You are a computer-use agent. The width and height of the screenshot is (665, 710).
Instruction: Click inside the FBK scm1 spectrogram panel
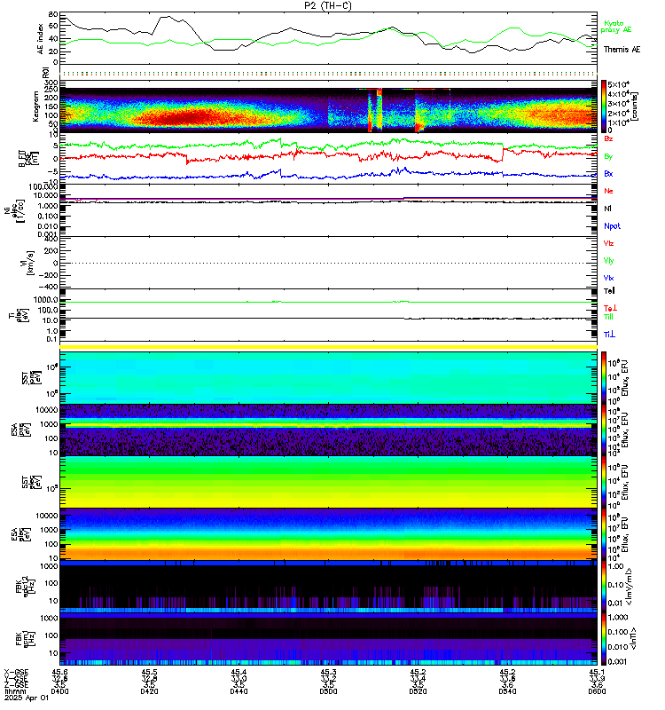[x=328, y=639]
